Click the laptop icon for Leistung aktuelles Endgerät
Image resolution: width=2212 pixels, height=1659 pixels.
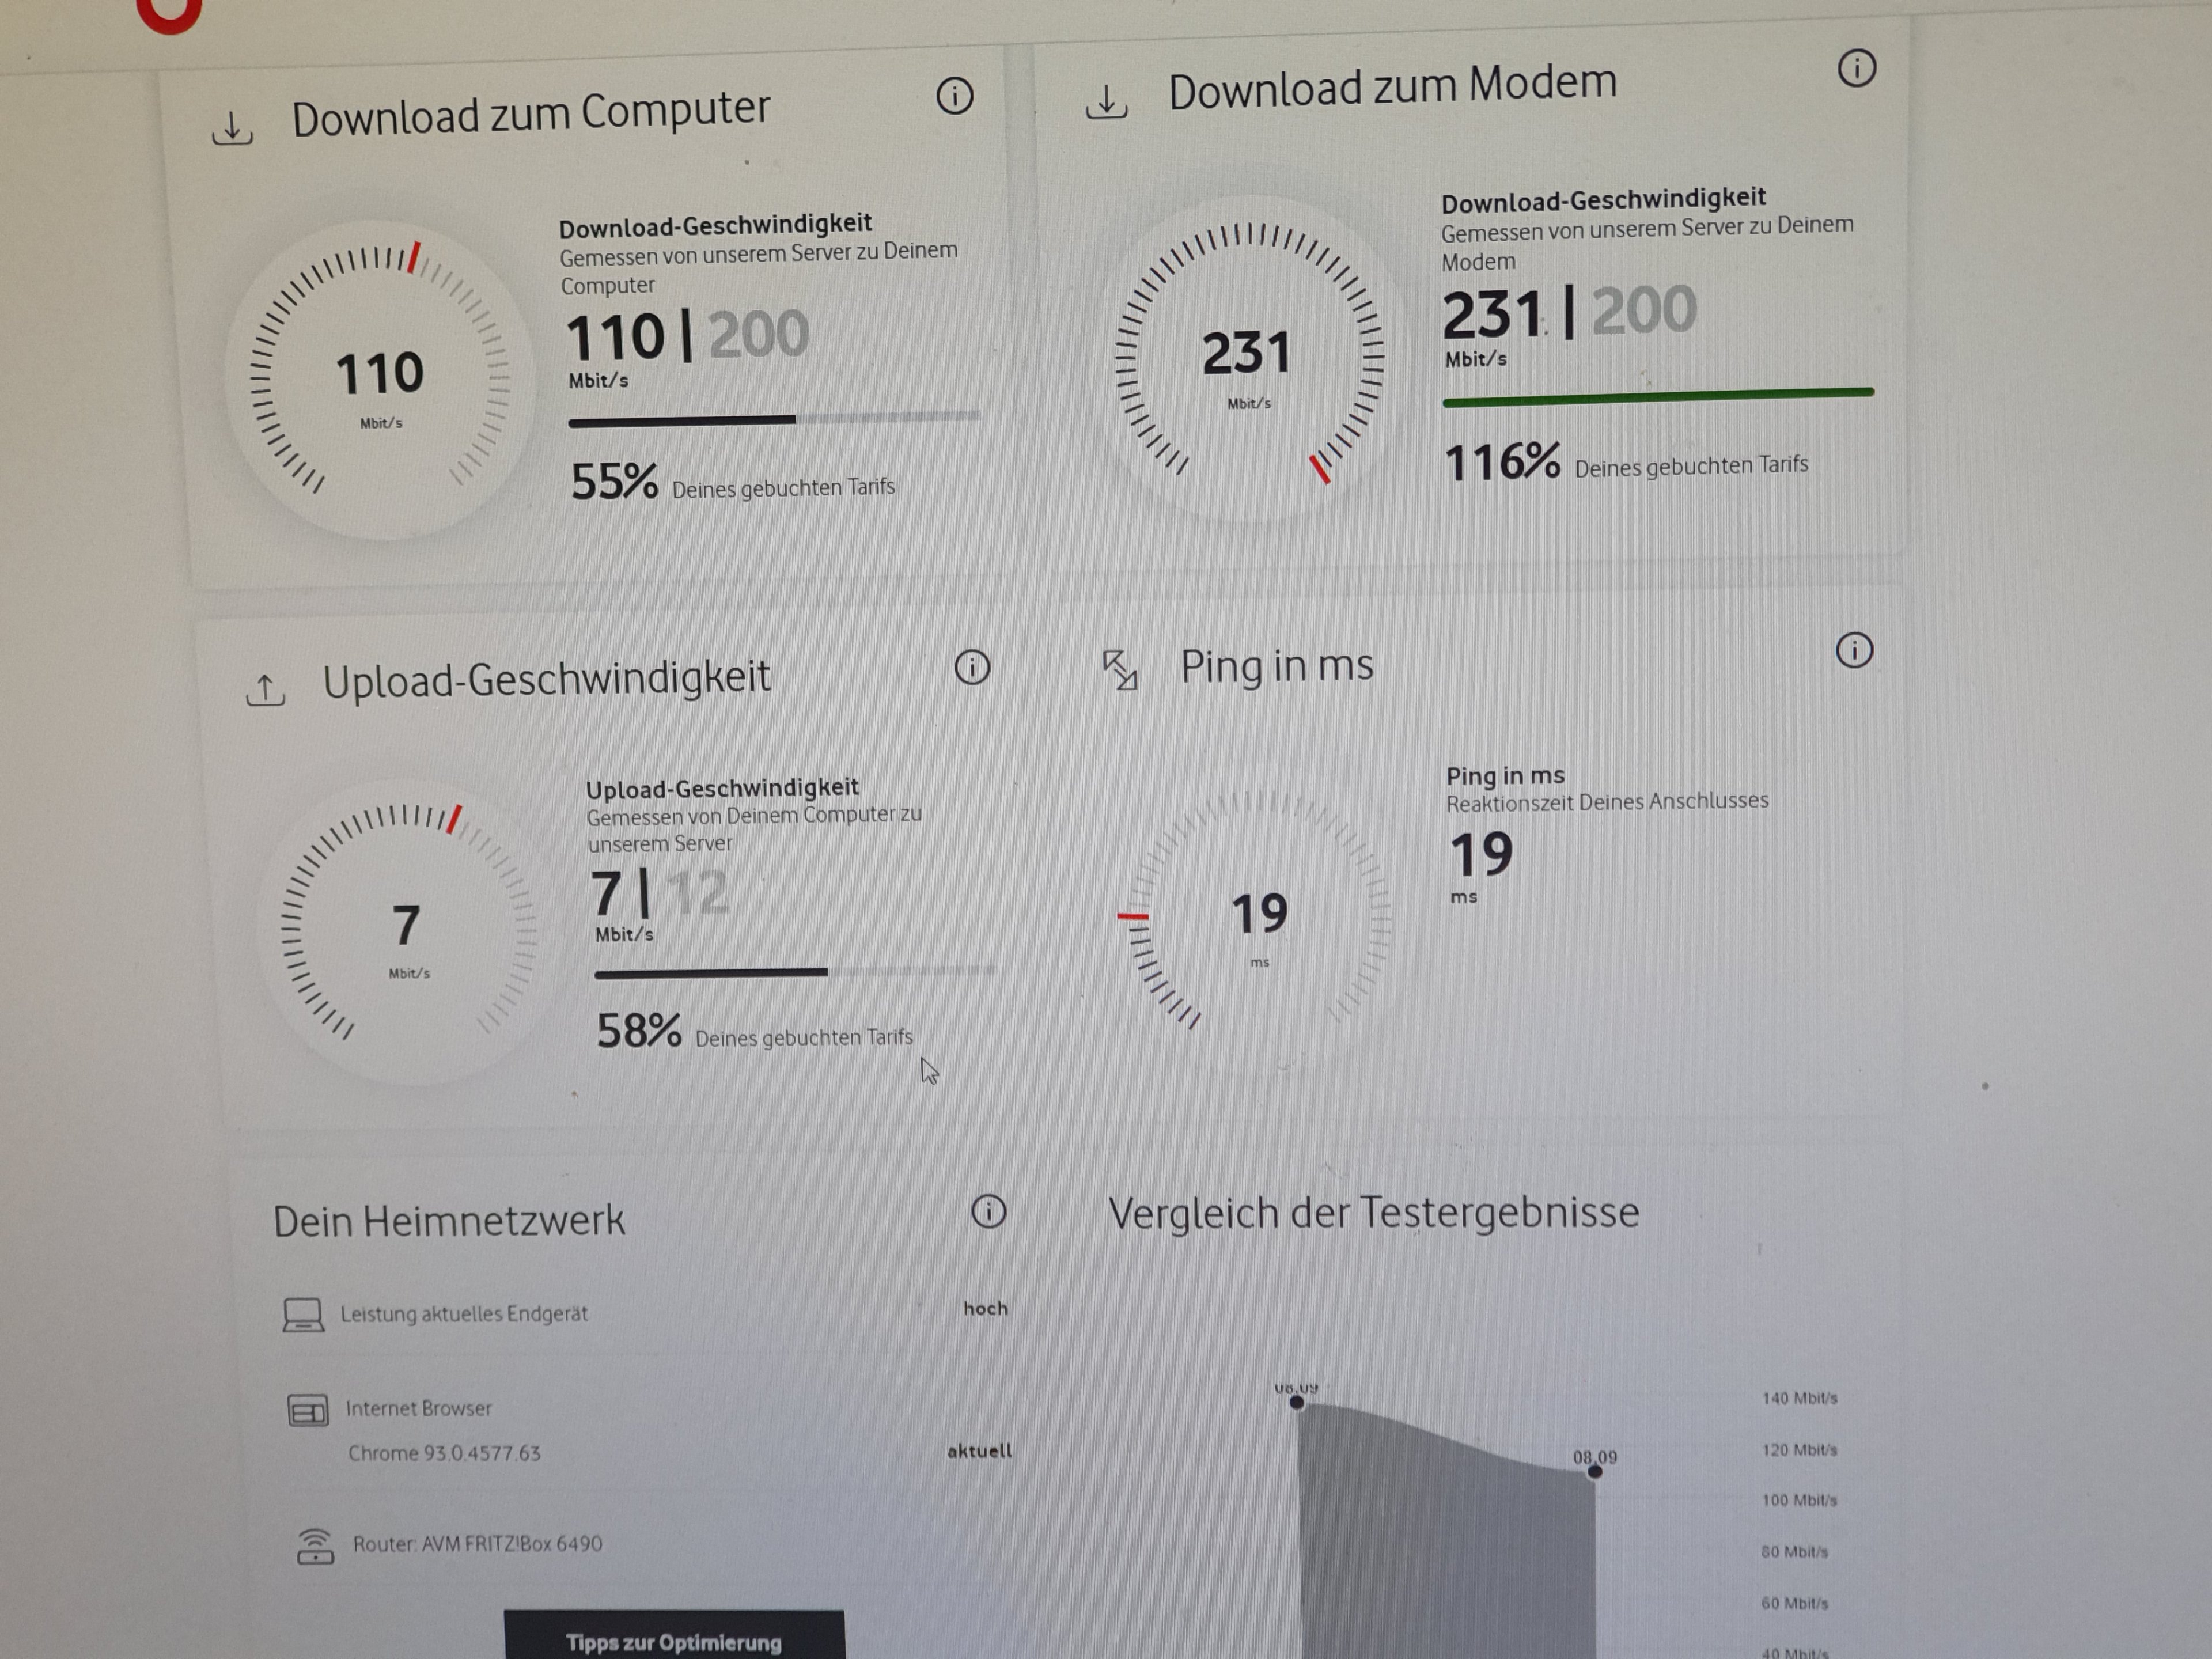(x=303, y=1315)
